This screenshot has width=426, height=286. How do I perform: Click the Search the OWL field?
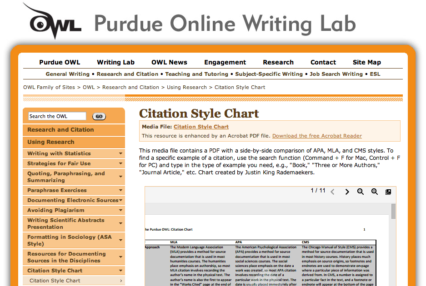(57, 116)
